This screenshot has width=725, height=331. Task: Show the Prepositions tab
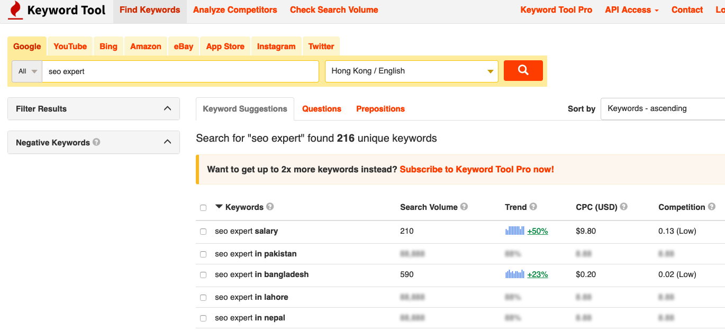[x=380, y=109]
